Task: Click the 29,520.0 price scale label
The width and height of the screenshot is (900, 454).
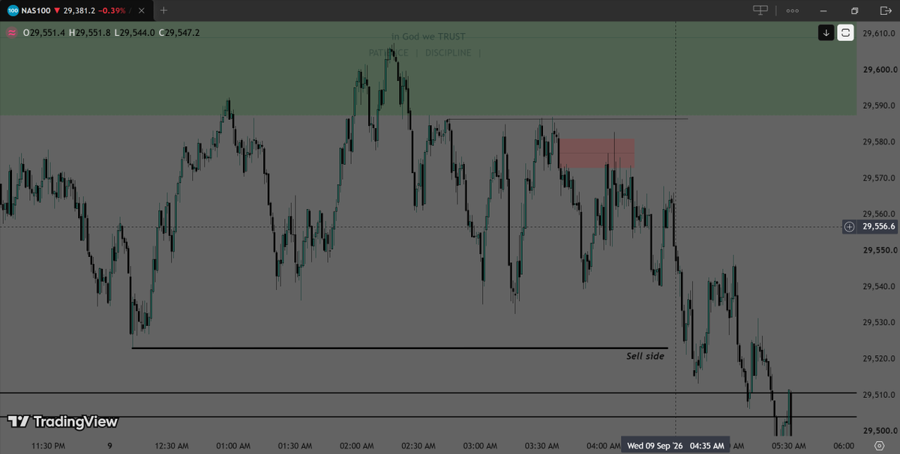Action: (x=880, y=358)
